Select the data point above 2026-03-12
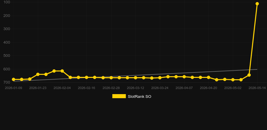The image size is (267, 130). (x=136, y=78)
